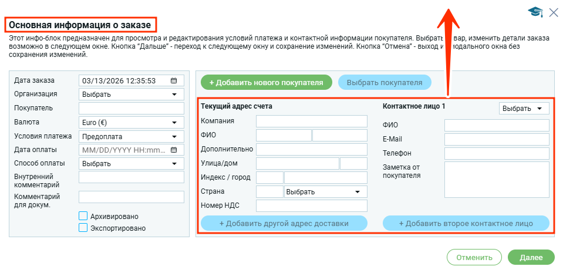Tick the Экспортировано checkbox
Viewport: 563px width, 273px height.
tap(83, 228)
